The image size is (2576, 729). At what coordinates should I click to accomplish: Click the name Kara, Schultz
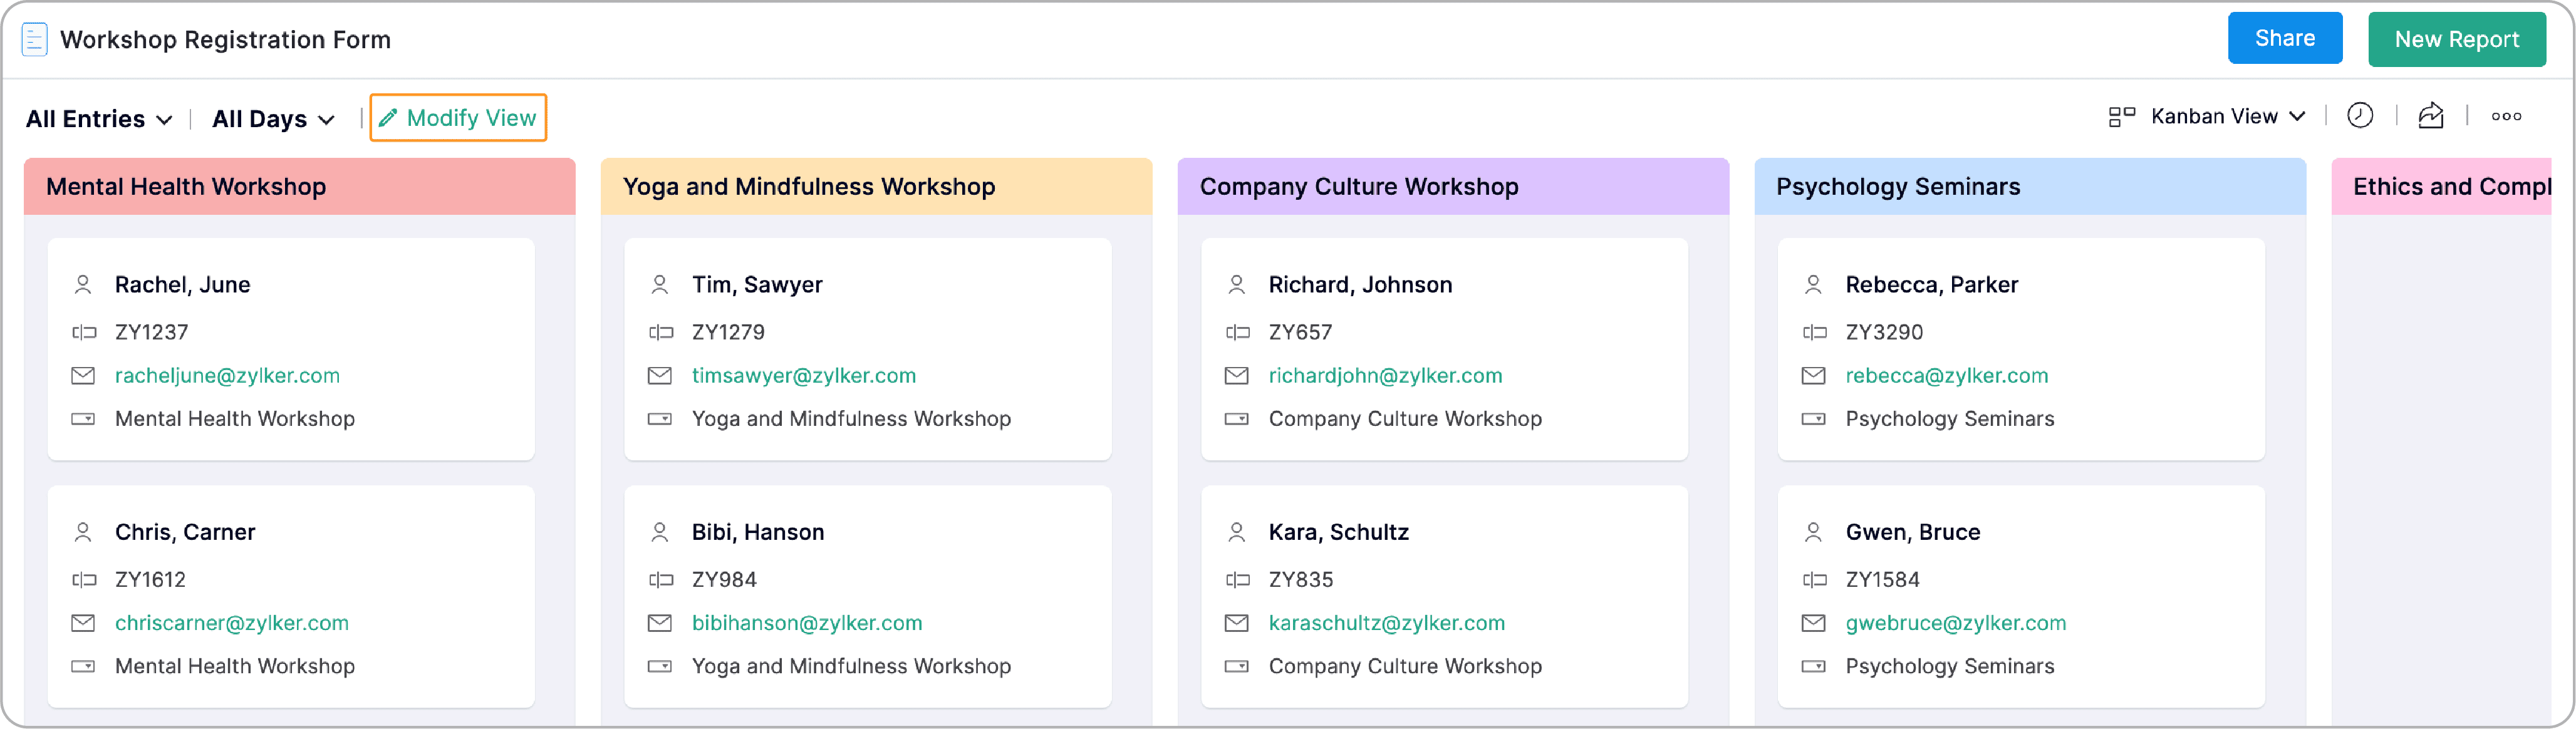pos(1338,533)
